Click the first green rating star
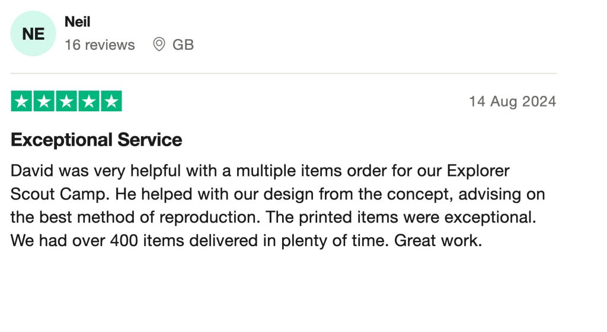This screenshot has height=332, width=607. point(22,101)
